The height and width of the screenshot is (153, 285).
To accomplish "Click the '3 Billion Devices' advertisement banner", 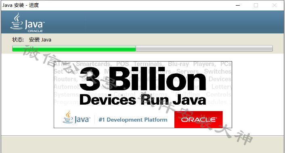I will tap(143, 95).
